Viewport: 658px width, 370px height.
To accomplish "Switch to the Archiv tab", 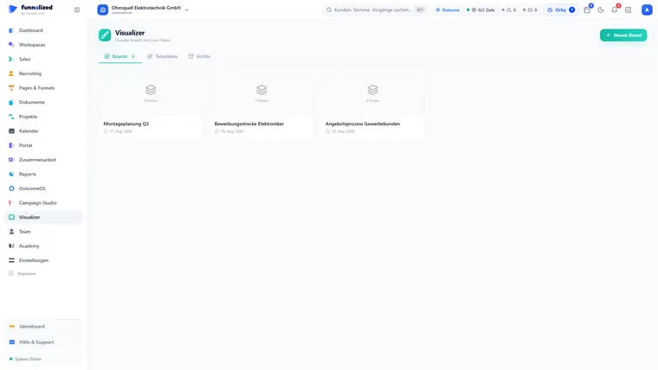I will tap(199, 56).
